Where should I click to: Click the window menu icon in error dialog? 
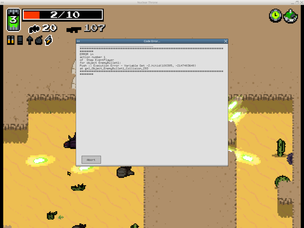tap(78, 41)
